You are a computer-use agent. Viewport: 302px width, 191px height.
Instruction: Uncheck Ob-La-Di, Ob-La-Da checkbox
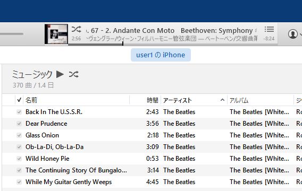tap(19, 147)
